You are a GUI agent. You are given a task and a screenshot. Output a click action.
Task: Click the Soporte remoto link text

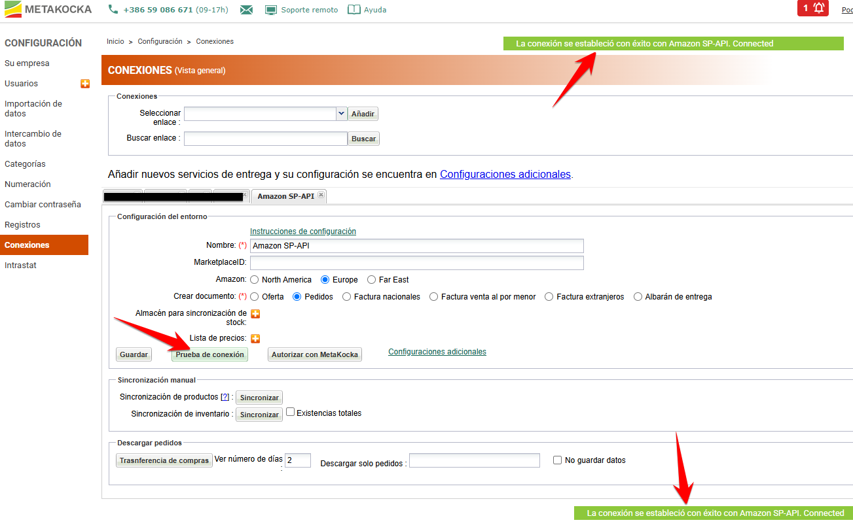(x=310, y=10)
